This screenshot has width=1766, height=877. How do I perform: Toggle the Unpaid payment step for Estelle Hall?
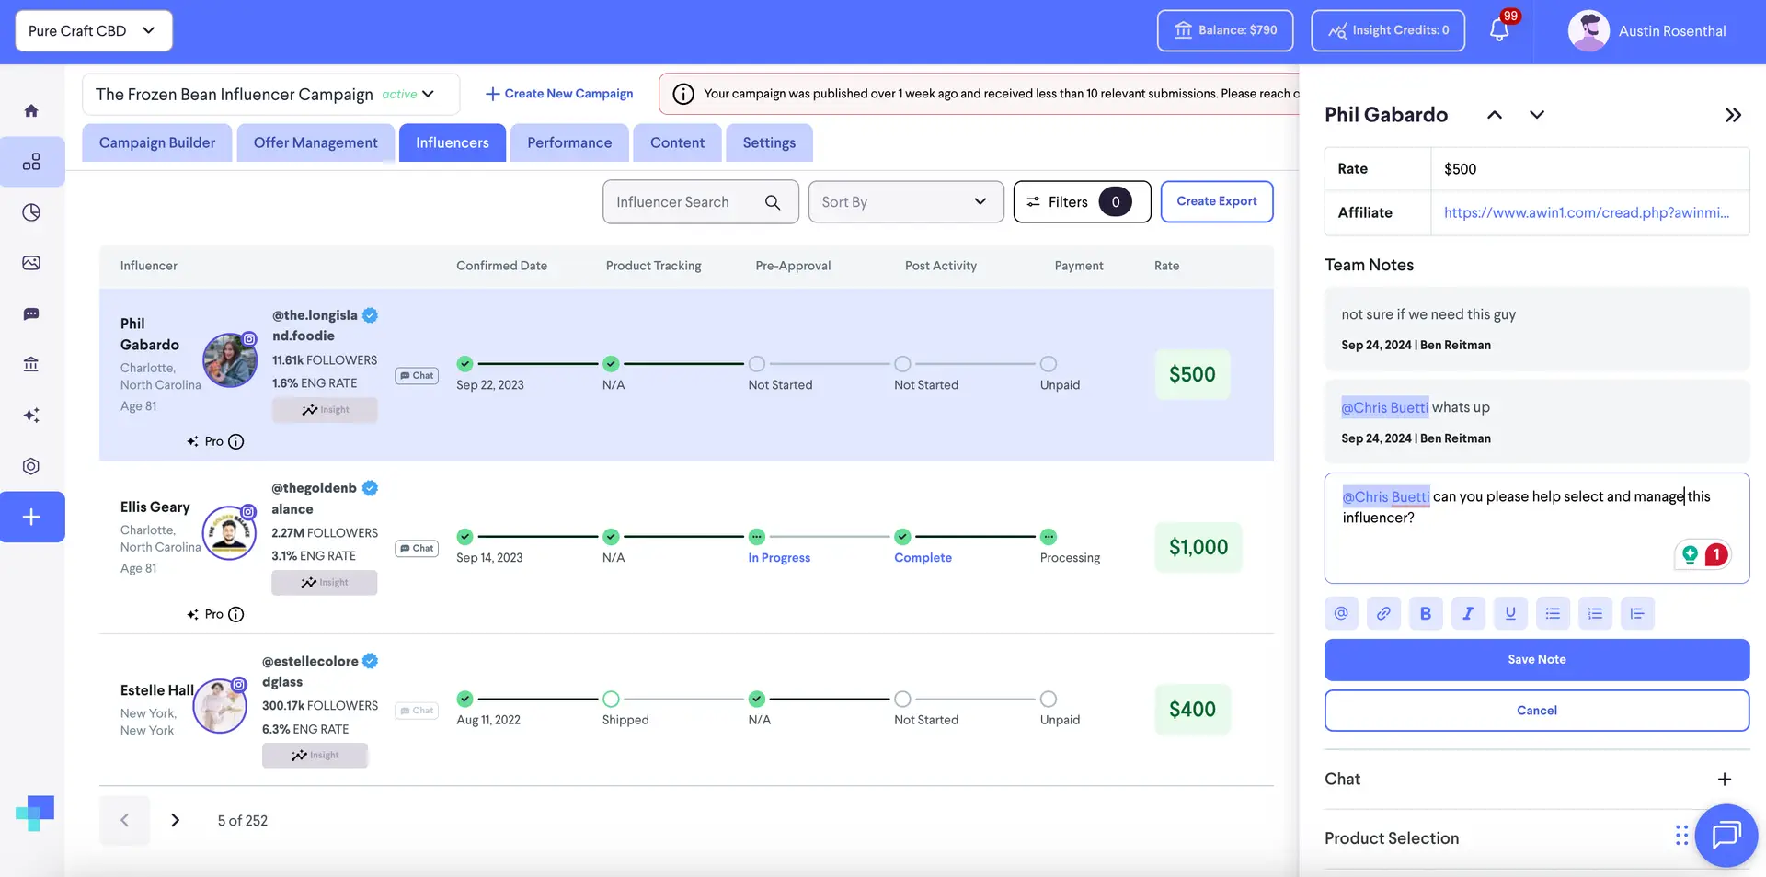click(x=1049, y=700)
